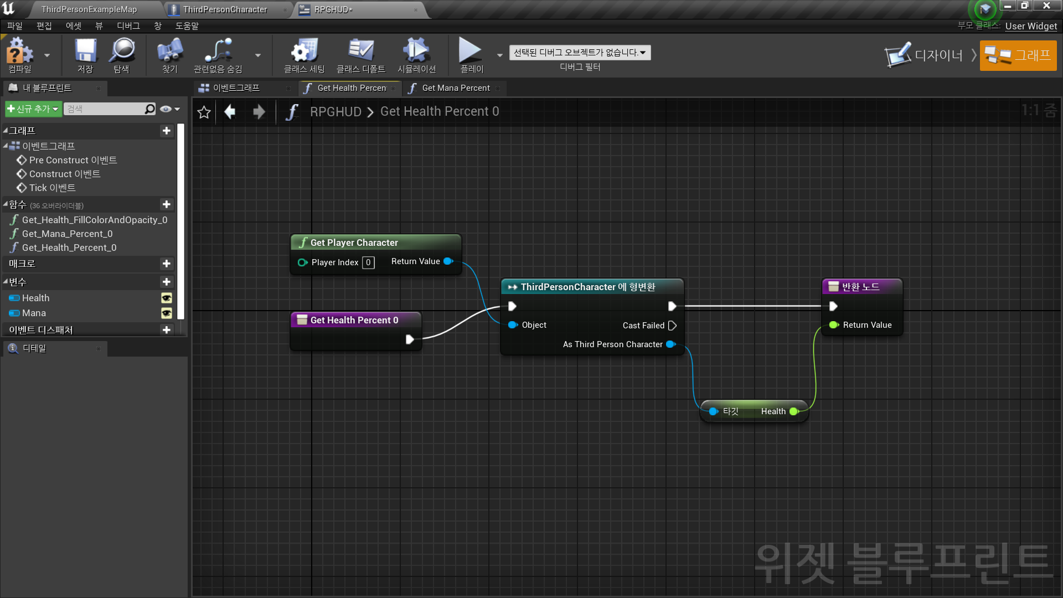This screenshot has height=598, width=1063.
Task: Toggle Mana variable visibility eye
Action: click(166, 313)
